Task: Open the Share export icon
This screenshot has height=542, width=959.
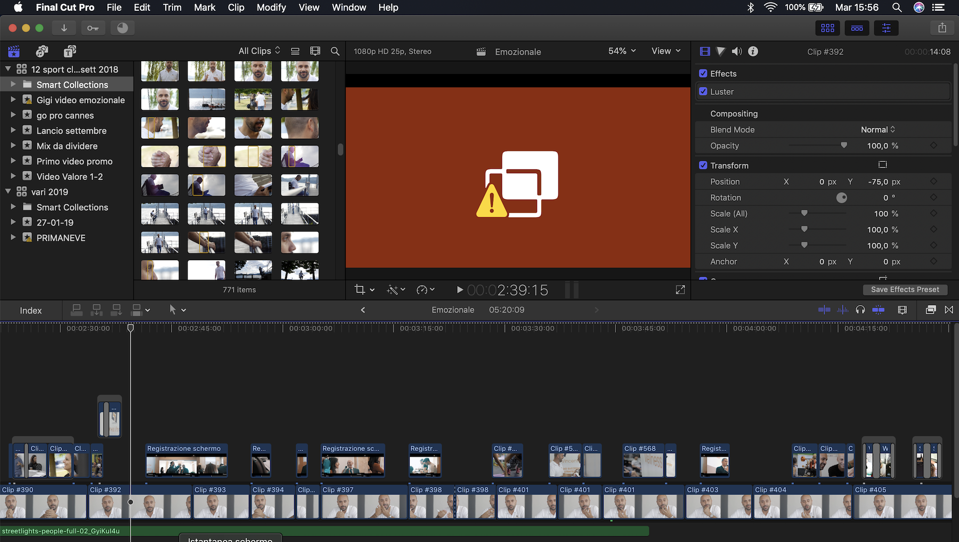Action: [x=942, y=28]
